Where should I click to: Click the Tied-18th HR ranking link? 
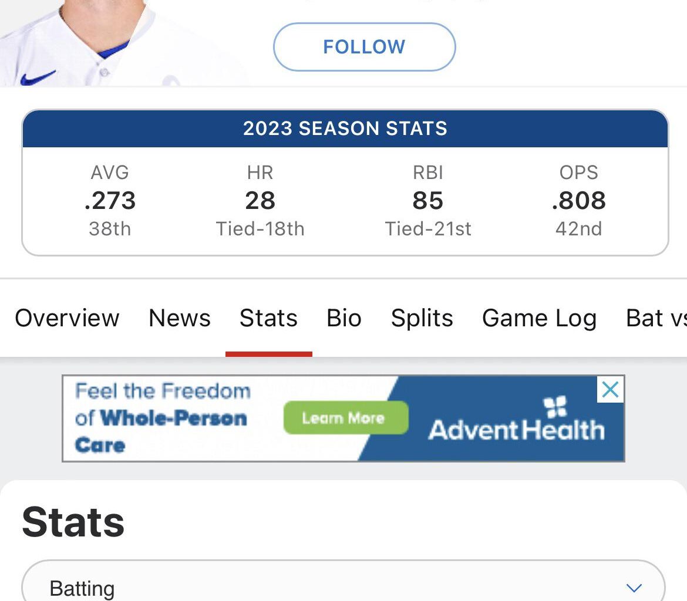click(x=260, y=229)
